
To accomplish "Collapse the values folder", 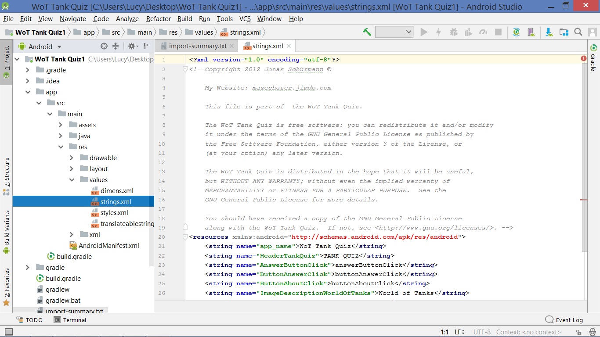I will point(72,180).
